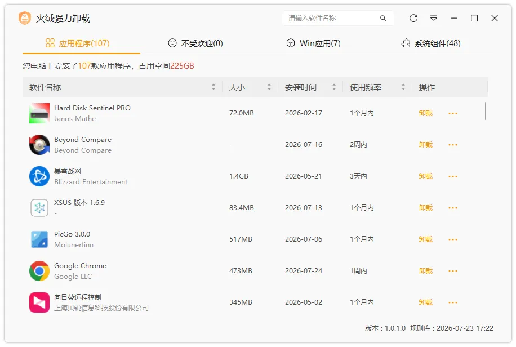516x347 pixels.
Task: Click the 72.0MB size cell
Action: pyautogui.click(x=242, y=113)
